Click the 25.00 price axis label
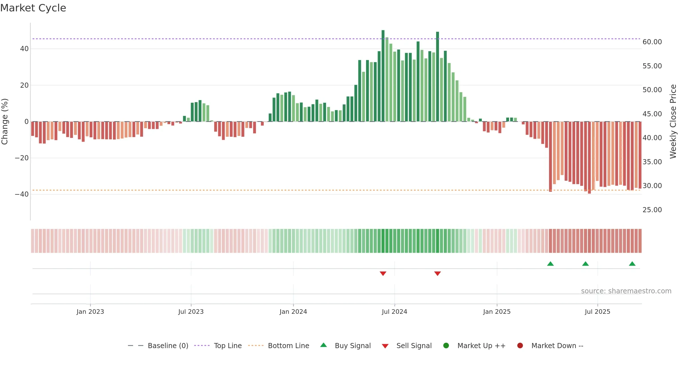Screen dimensions: 681x383 [652, 210]
